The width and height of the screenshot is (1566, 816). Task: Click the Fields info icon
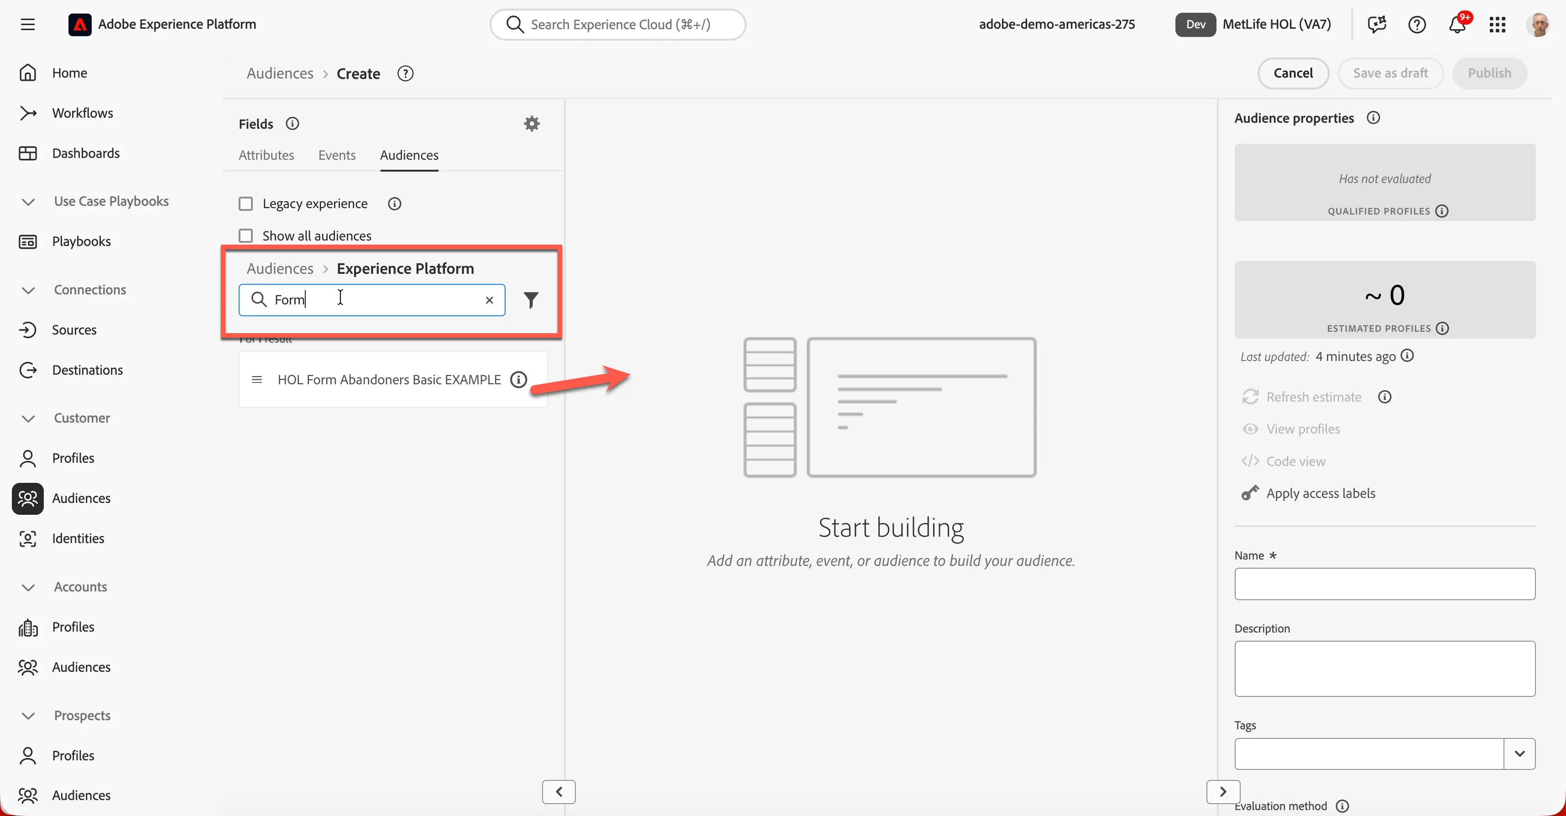click(x=292, y=123)
